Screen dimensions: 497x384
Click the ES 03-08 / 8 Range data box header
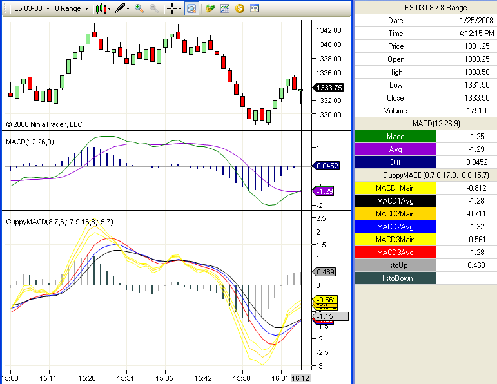coord(436,8)
